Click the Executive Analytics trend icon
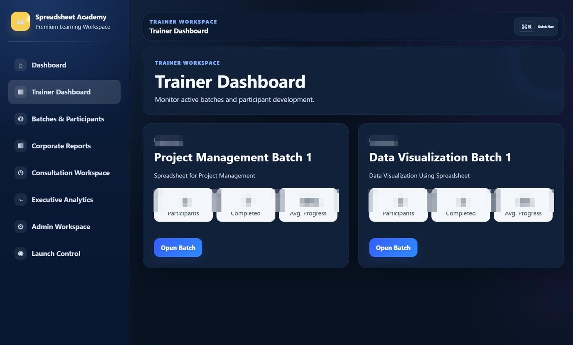The image size is (573, 345). [x=20, y=200]
